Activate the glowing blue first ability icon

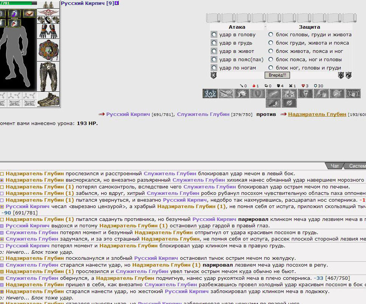click(210, 94)
